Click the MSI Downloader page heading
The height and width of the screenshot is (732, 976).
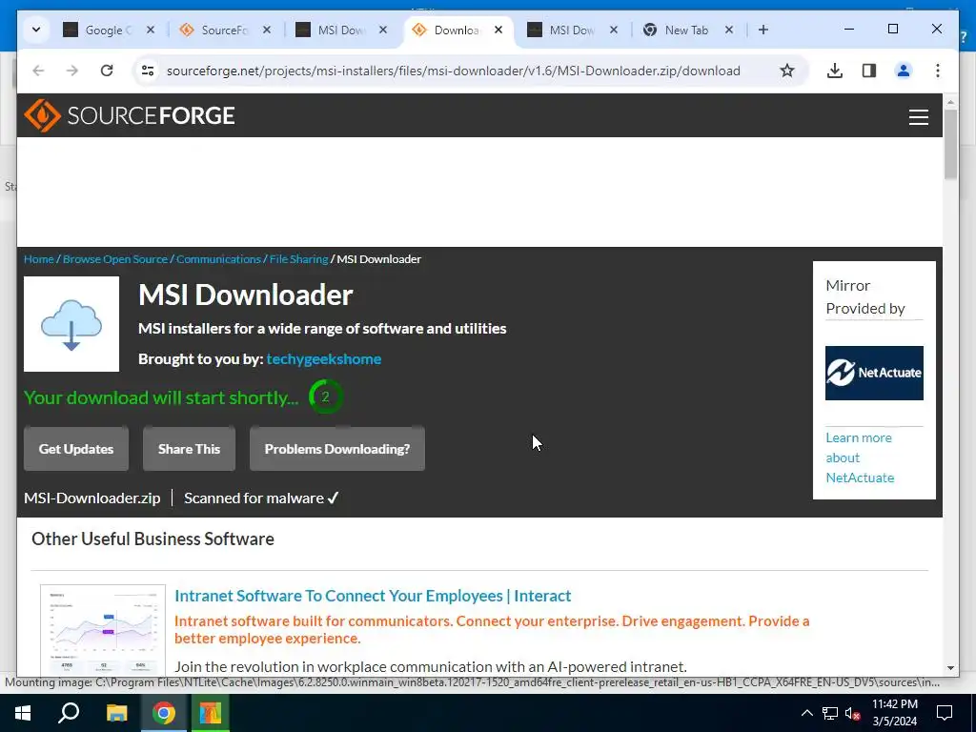pos(246,295)
